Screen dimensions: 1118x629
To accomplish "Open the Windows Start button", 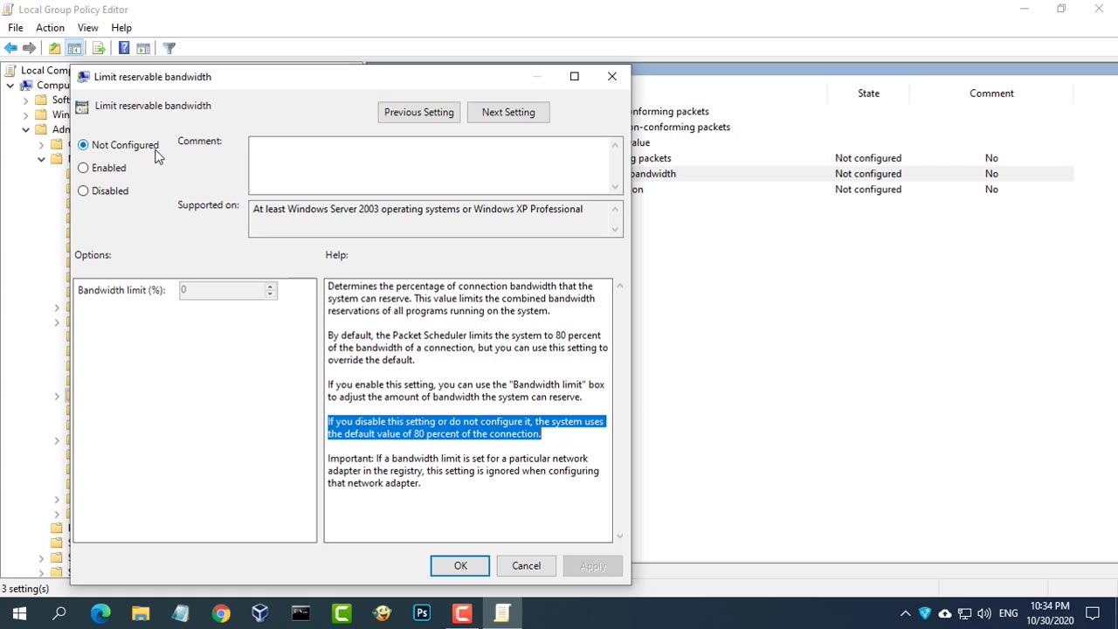I will 19,613.
